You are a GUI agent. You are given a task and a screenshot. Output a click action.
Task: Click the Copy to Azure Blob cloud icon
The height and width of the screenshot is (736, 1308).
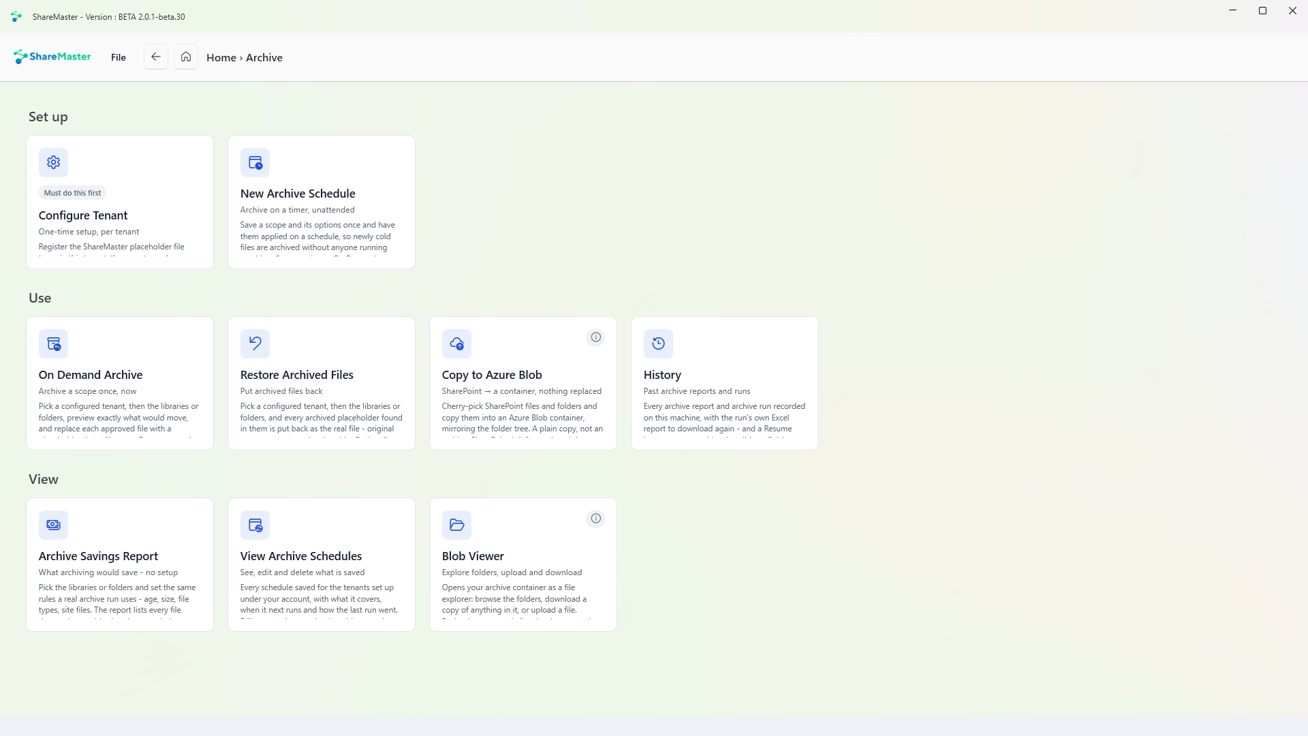point(456,343)
